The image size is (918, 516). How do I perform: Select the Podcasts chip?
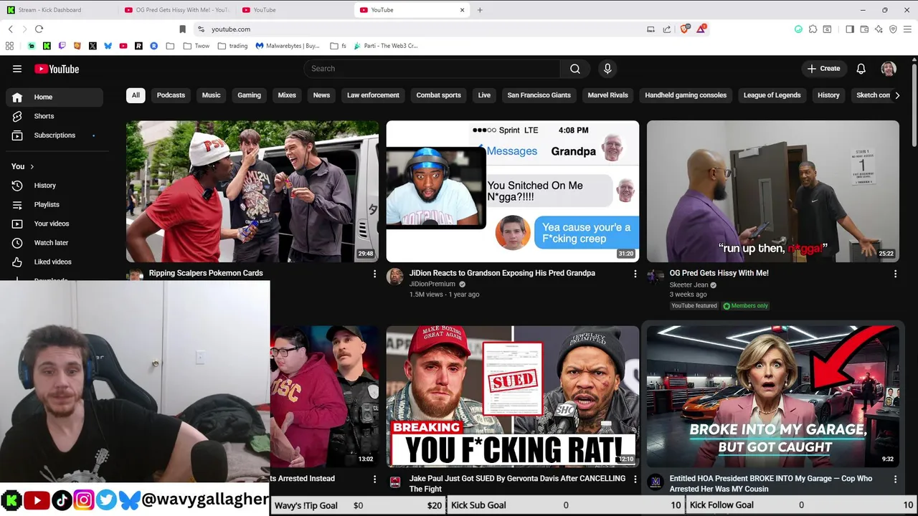pos(171,95)
